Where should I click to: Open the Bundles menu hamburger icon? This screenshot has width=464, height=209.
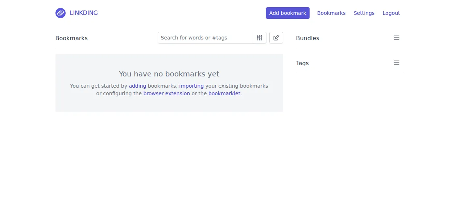[397, 38]
